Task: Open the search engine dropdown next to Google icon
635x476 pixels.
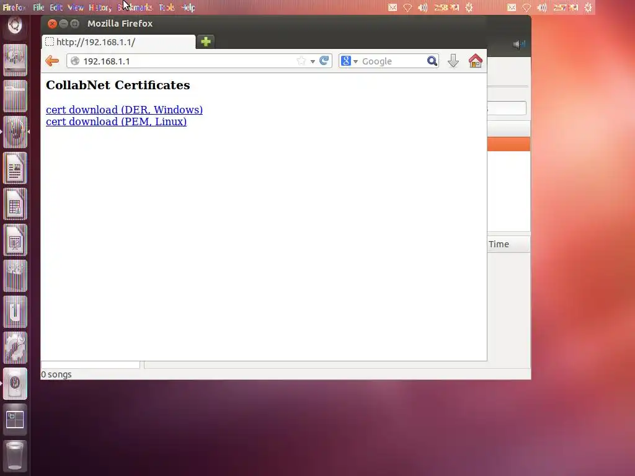Action: pos(355,61)
